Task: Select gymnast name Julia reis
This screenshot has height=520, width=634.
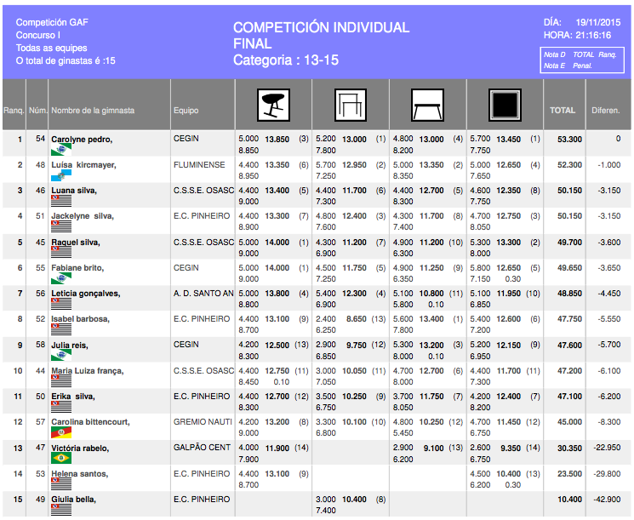Action: tap(70, 346)
